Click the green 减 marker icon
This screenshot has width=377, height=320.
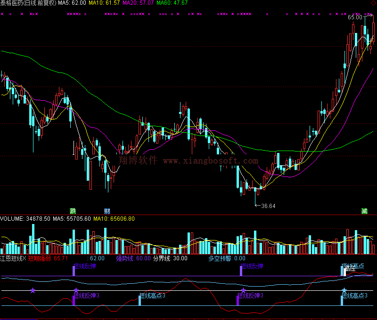(x=364, y=210)
